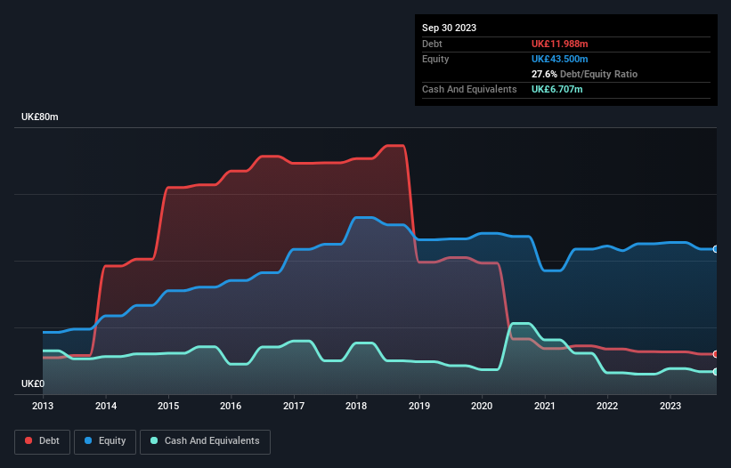Image resolution: width=731 pixels, height=468 pixels.
Task: Click the 2019 x-axis label
Action: click(x=419, y=406)
